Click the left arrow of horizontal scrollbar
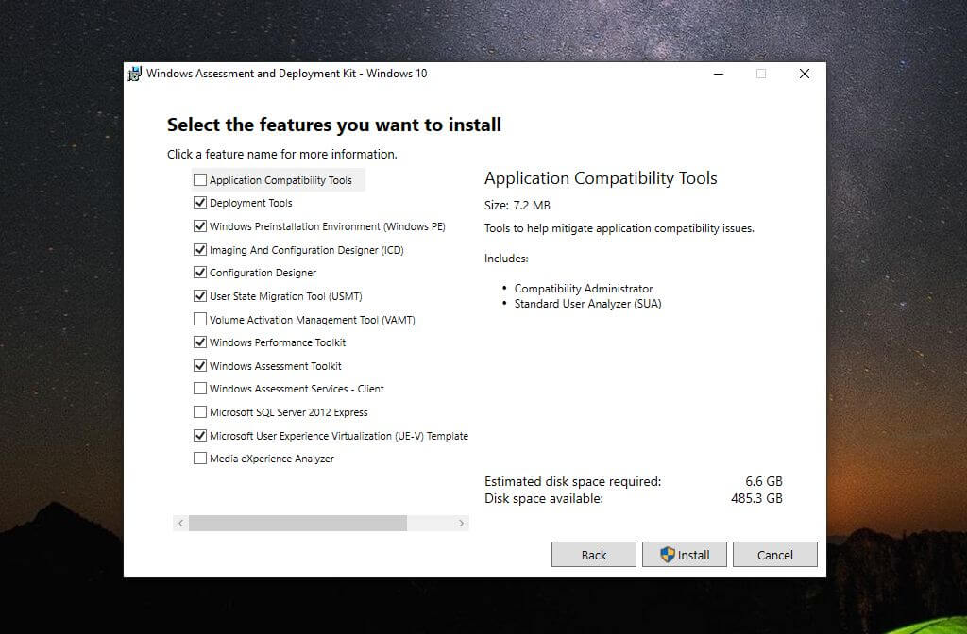The height and width of the screenshot is (634, 967). click(x=180, y=523)
